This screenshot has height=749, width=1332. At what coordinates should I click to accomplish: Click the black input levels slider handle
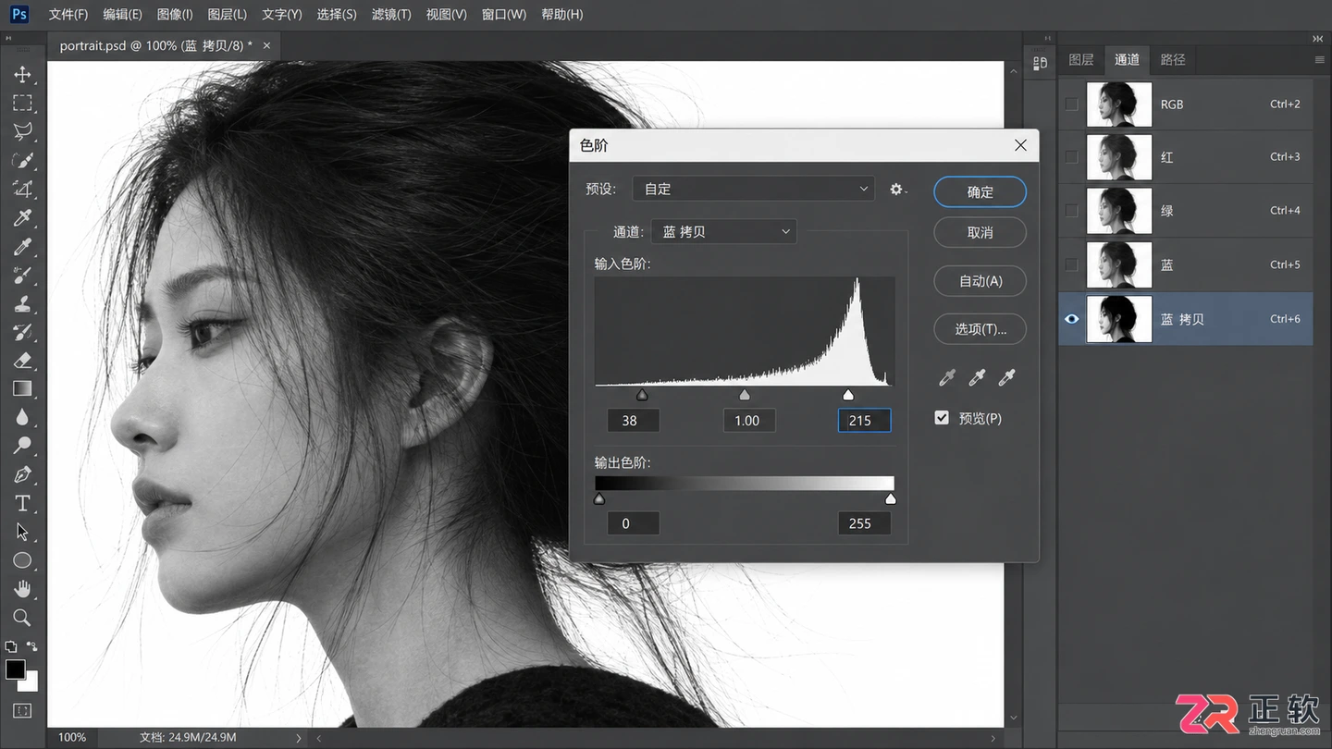coord(642,395)
